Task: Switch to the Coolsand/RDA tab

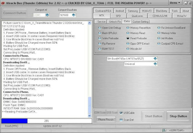Action: pyautogui.click(x=103, y=11)
